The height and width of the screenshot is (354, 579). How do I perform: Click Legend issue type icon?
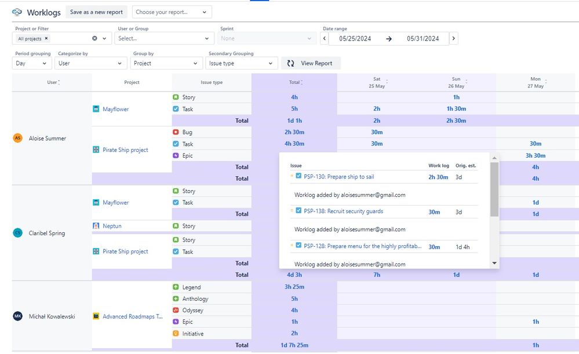(x=176, y=287)
